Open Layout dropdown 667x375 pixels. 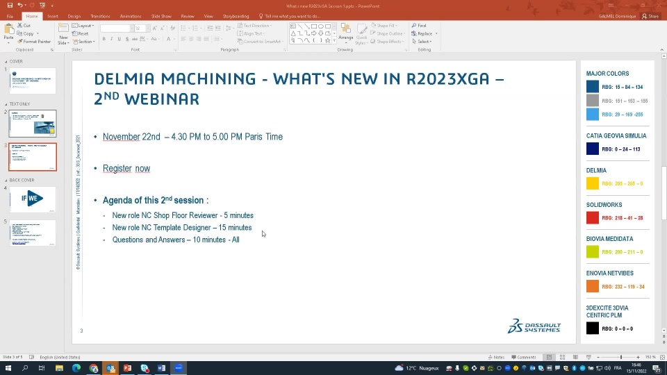pyautogui.click(x=83, y=26)
